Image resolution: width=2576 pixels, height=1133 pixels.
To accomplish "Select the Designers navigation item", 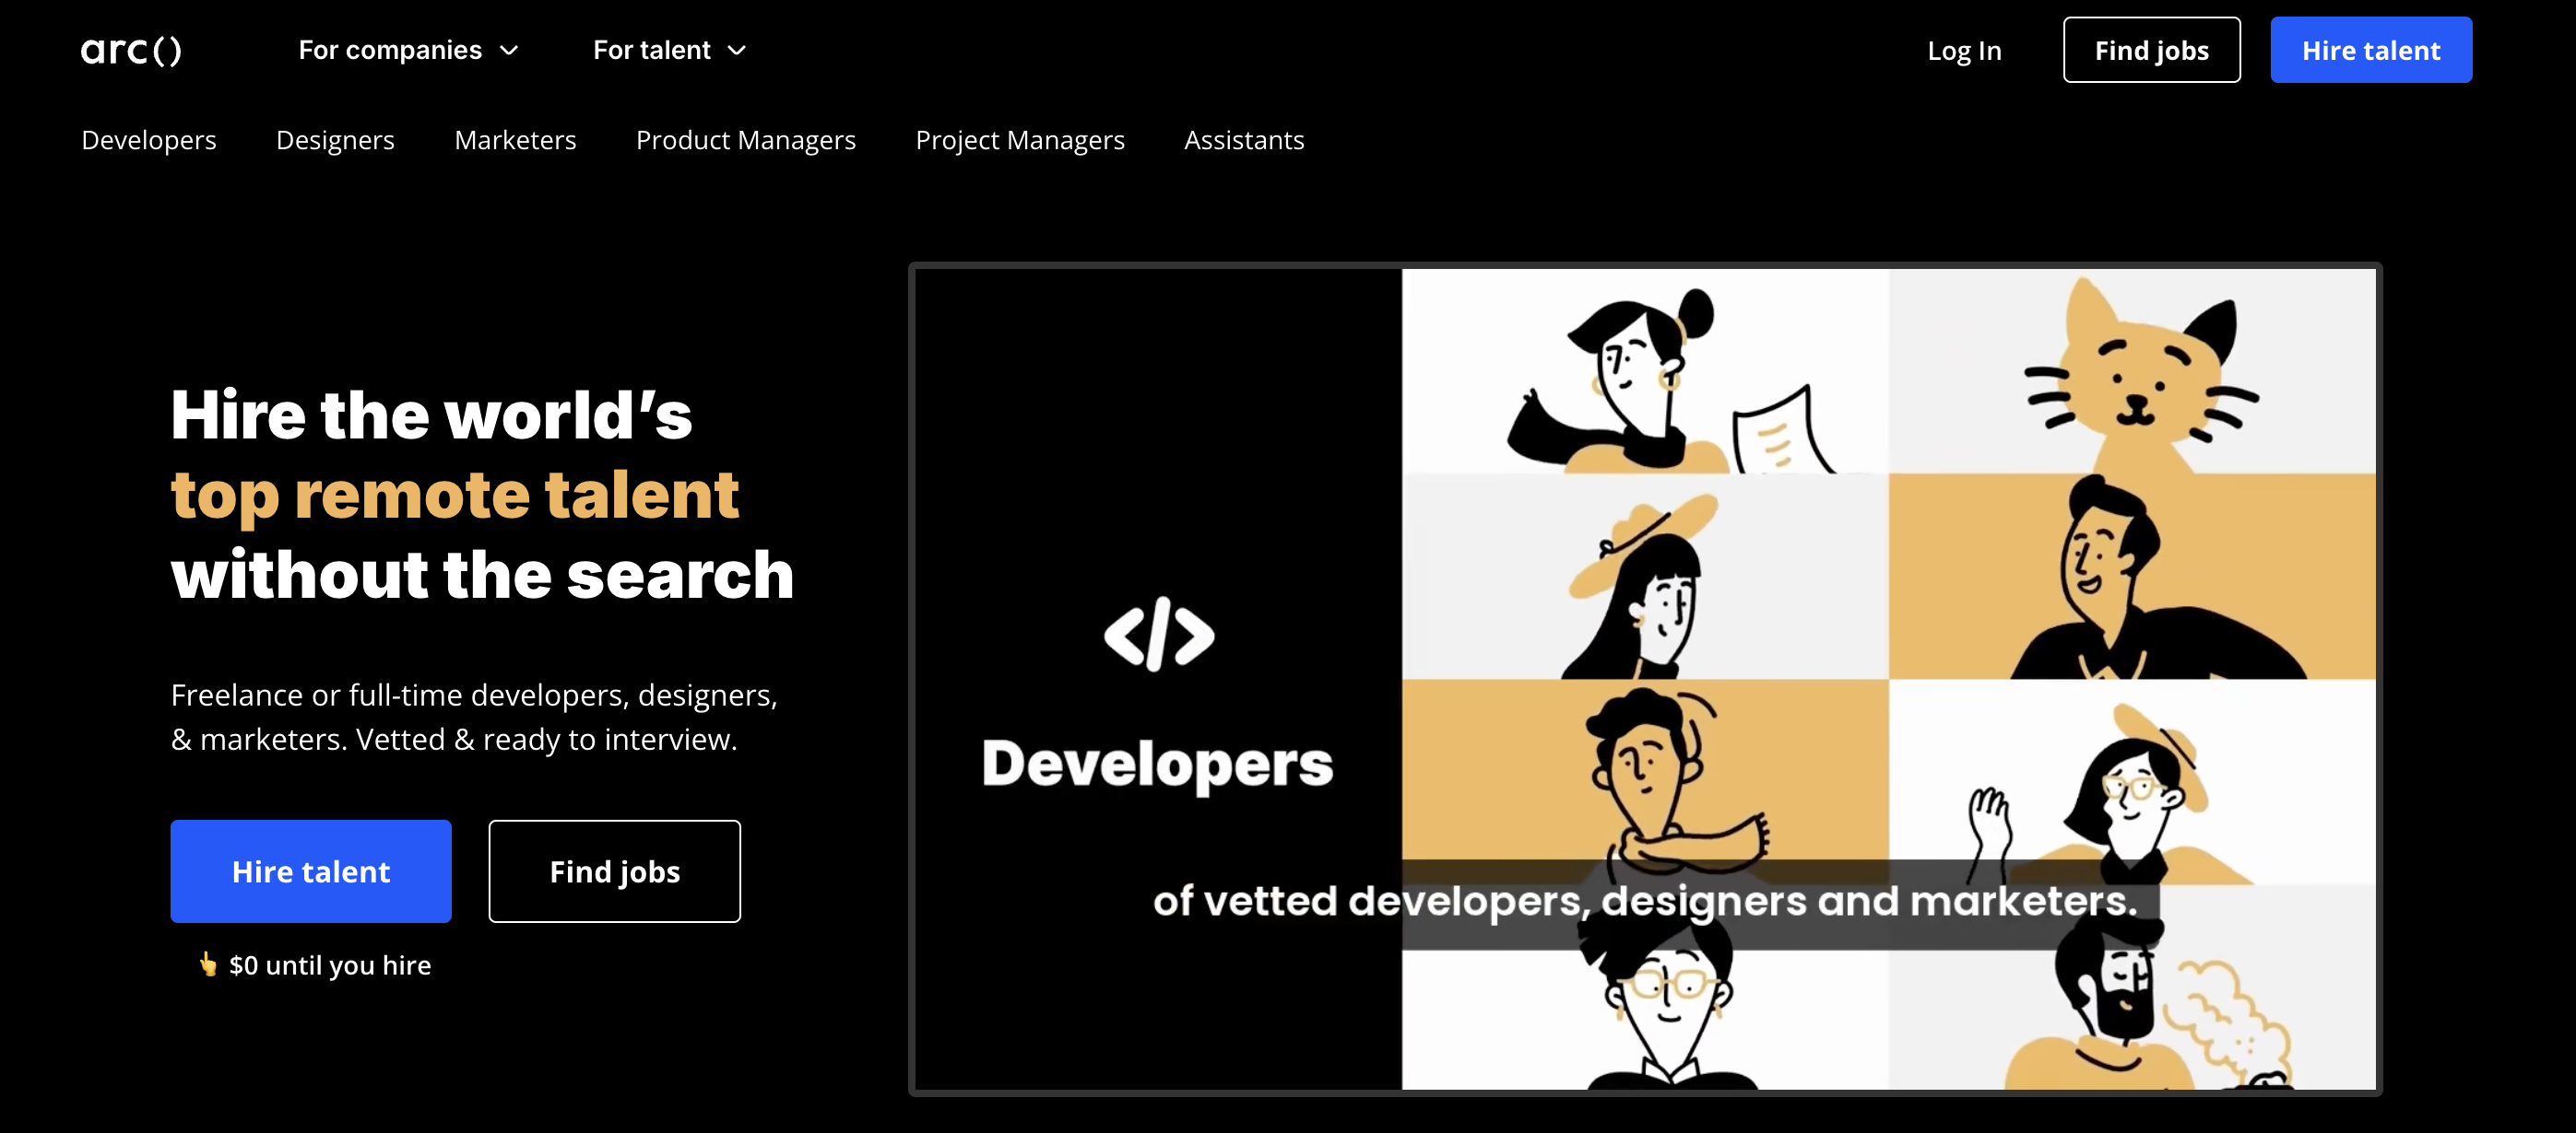I will [x=334, y=140].
